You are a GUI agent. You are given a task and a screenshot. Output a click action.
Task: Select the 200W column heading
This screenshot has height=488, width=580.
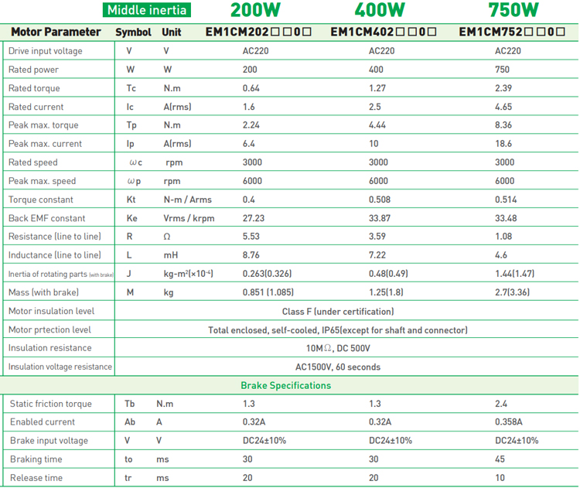pyautogui.click(x=255, y=10)
